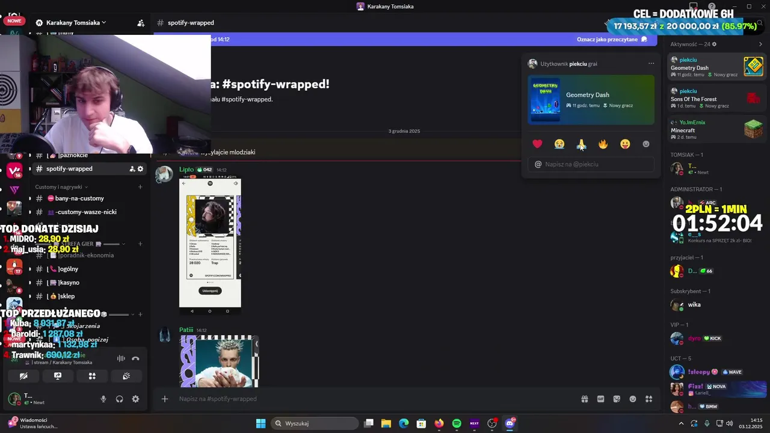Open the Wiadomości taskbar widget
The width and height of the screenshot is (770, 433).
point(33,423)
